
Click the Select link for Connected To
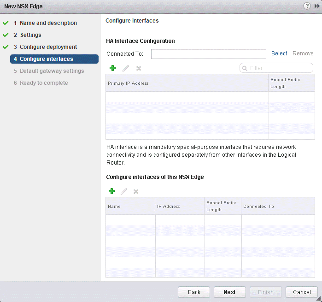(x=279, y=53)
